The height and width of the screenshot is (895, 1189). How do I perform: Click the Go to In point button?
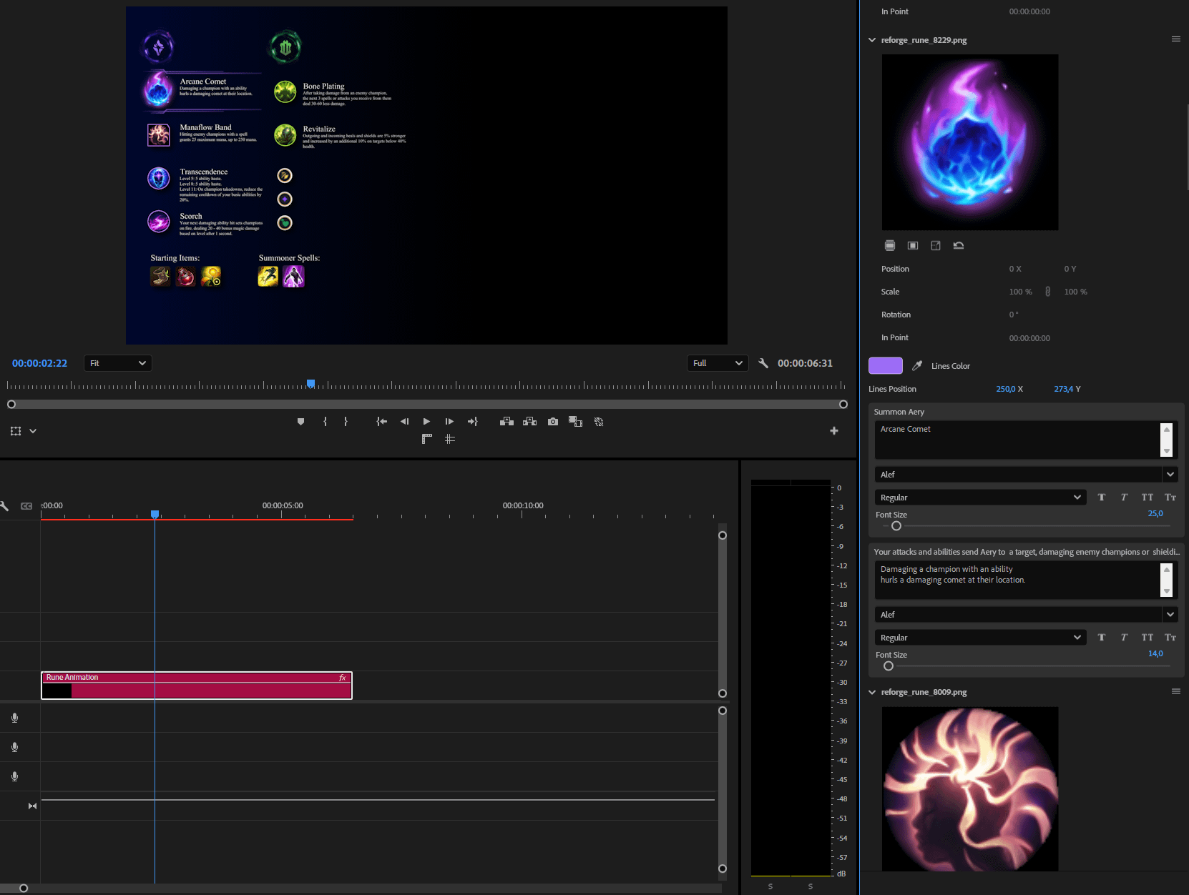[381, 422]
